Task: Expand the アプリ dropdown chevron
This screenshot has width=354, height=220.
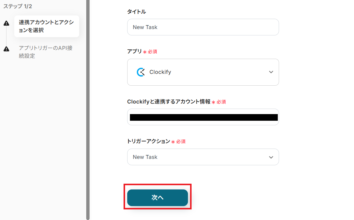Action: (271, 72)
